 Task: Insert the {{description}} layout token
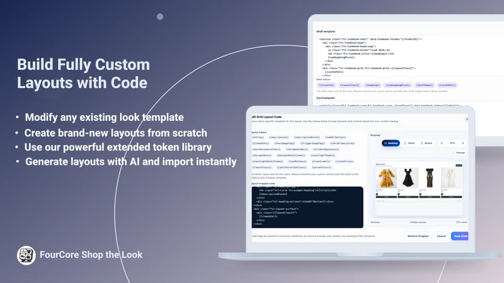[x=278, y=137]
